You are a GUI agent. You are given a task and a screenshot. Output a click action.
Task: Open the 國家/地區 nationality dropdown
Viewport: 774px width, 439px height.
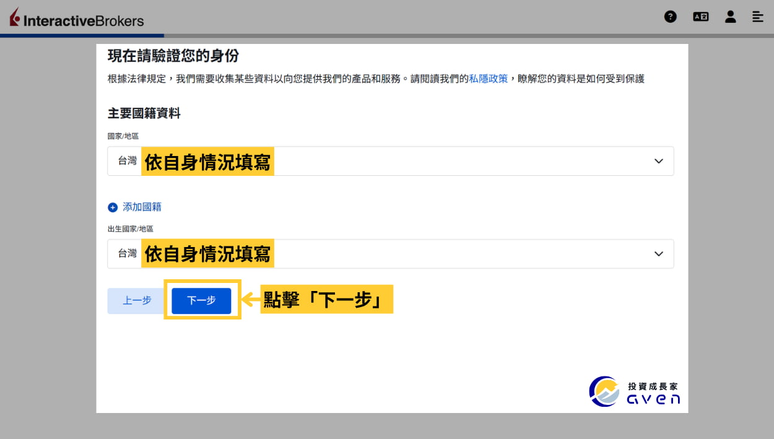391,161
